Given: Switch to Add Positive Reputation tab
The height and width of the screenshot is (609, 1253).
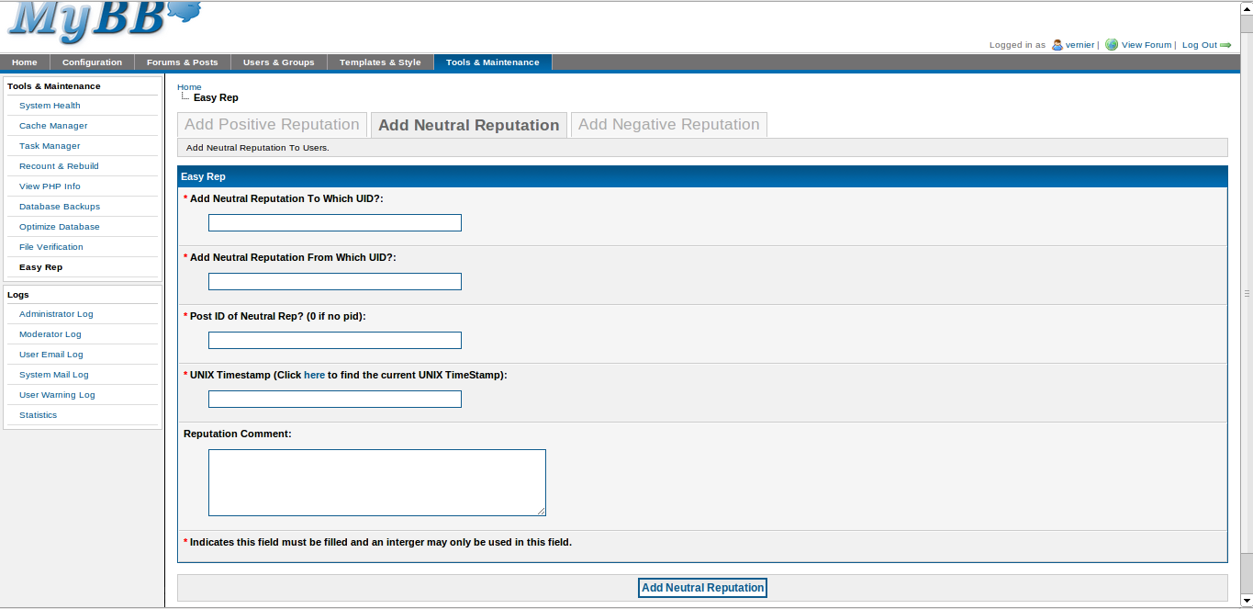Looking at the screenshot, I should coord(272,125).
